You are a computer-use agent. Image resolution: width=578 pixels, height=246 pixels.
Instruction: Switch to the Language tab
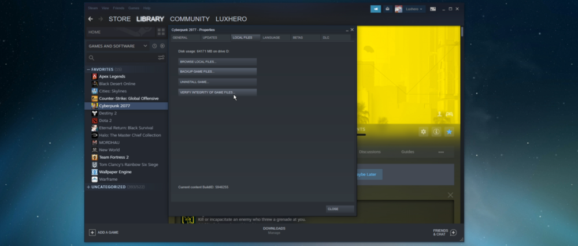point(276,38)
